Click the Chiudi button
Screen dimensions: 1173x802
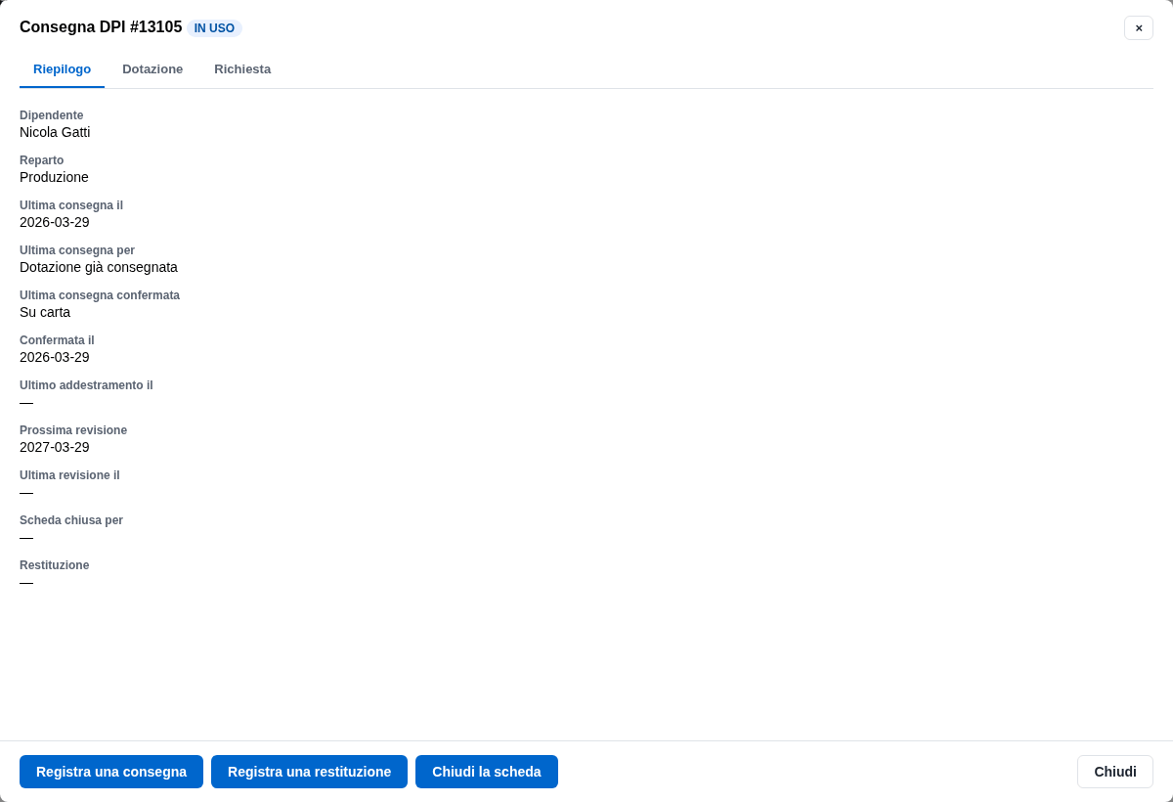[1115, 772]
